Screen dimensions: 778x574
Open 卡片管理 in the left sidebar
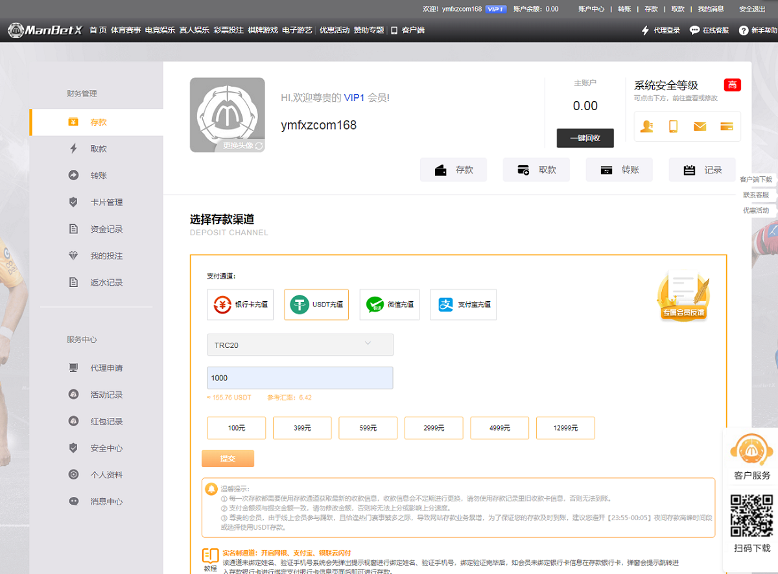[x=106, y=202]
